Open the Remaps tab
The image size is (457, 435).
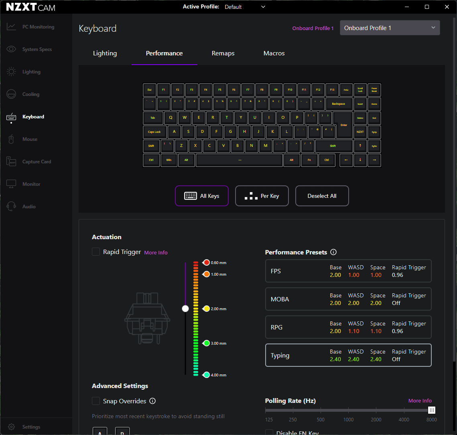223,53
